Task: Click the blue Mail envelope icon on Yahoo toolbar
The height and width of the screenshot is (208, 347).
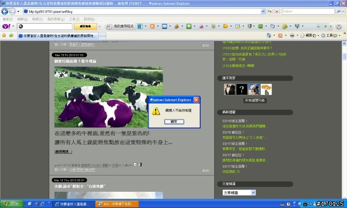Action: point(164,27)
